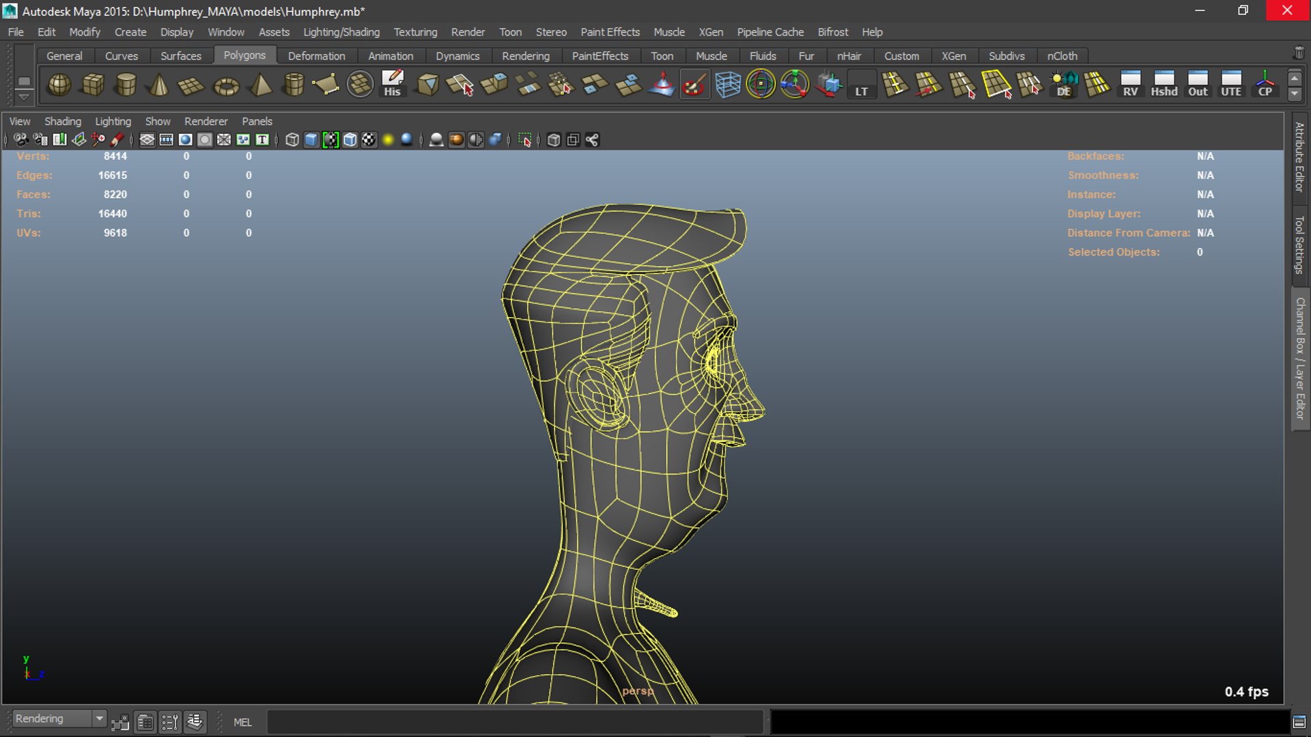Click the His (delete history) shelf button
The height and width of the screenshot is (737, 1311).
pyautogui.click(x=393, y=85)
